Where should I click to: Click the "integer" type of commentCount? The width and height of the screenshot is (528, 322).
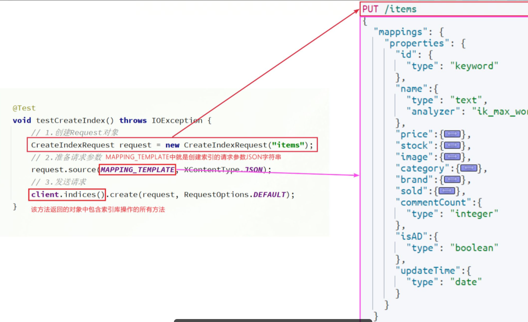click(474, 214)
